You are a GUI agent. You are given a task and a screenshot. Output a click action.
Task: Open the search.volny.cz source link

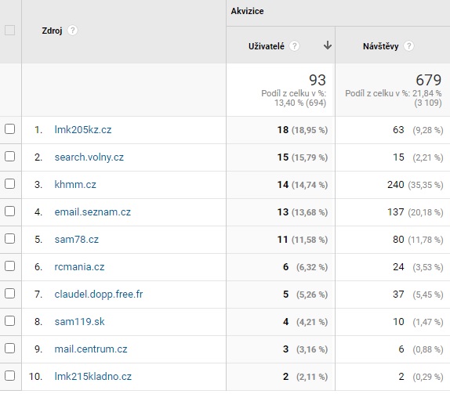tap(89, 157)
